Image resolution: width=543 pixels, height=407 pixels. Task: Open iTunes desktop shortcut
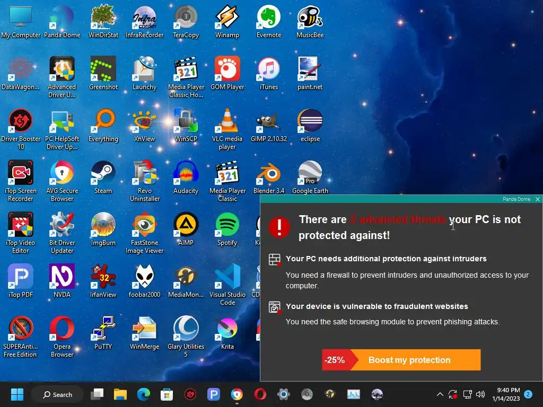click(269, 73)
